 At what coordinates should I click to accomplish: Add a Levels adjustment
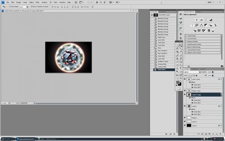click(201, 20)
